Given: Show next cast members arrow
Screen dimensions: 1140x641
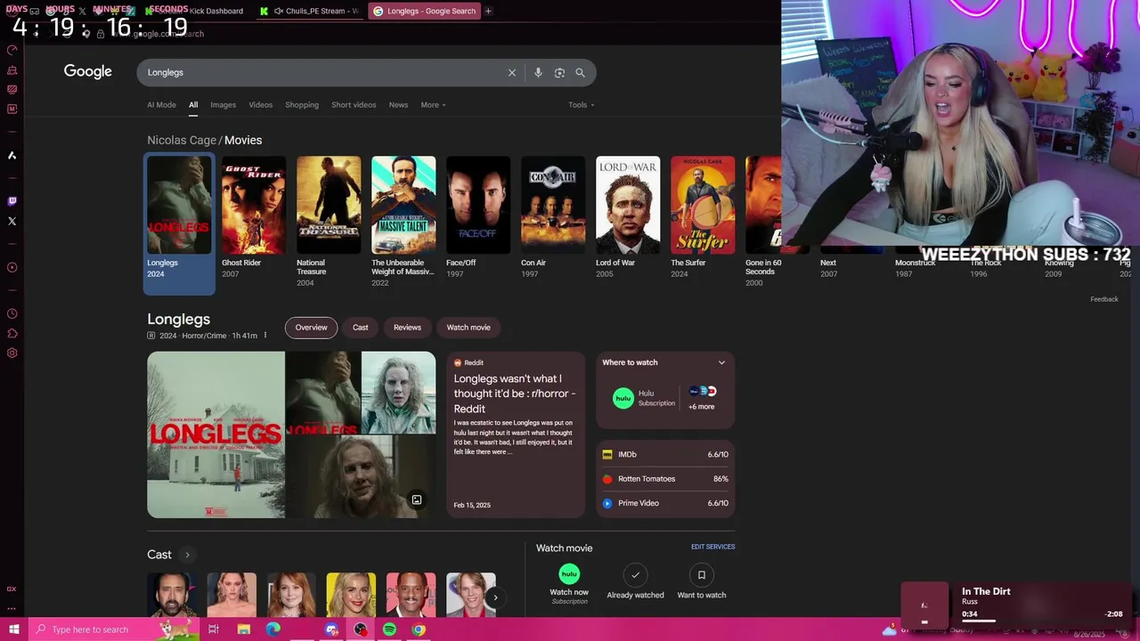Looking at the screenshot, I should 495,597.
